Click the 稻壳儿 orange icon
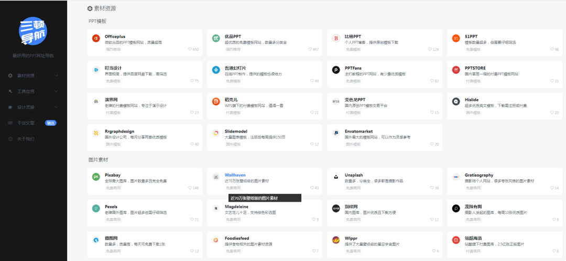The height and width of the screenshot is (261, 566). click(x=216, y=101)
